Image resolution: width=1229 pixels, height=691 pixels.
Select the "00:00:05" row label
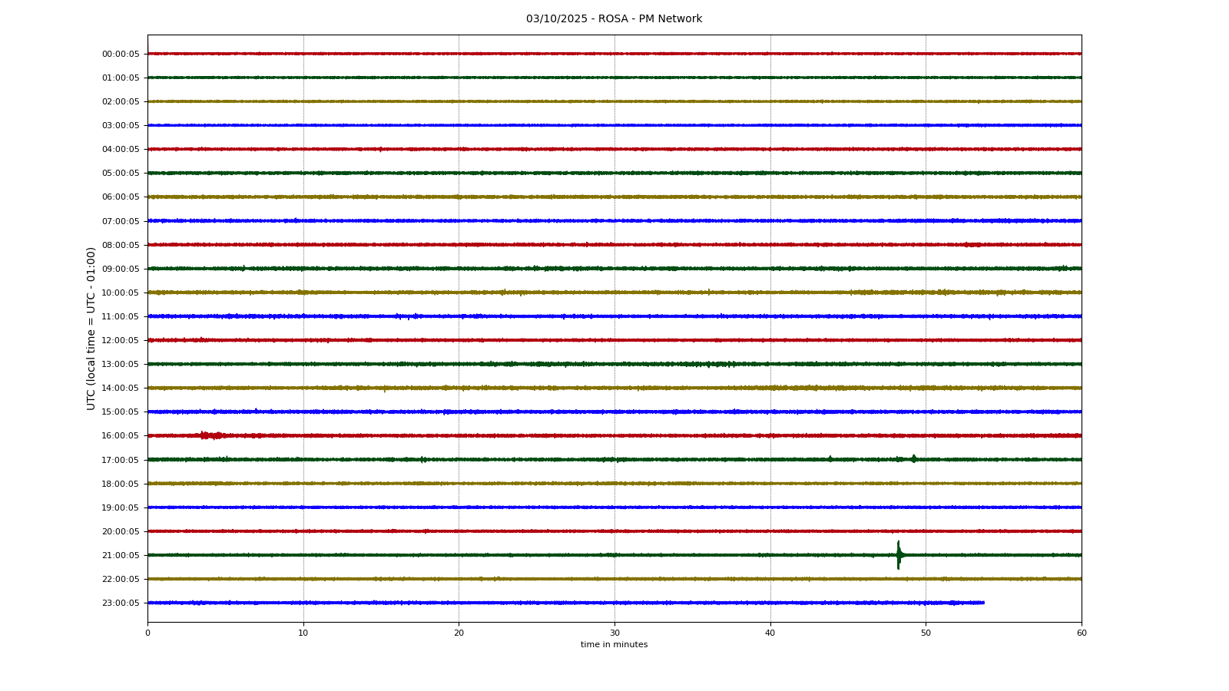coord(121,54)
